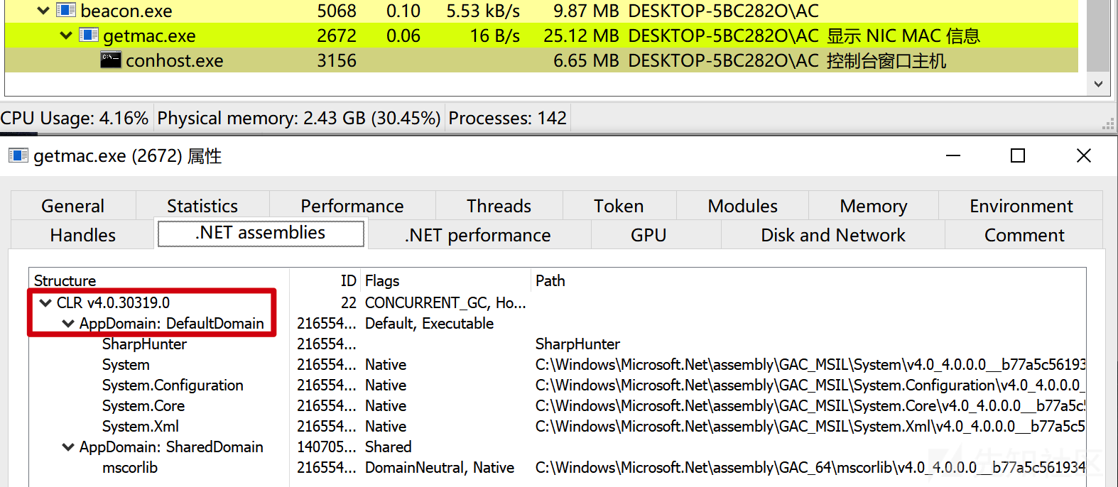The height and width of the screenshot is (487, 1118).
Task: Switch to the .NET performance tab
Action: click(x=478, y=235)
